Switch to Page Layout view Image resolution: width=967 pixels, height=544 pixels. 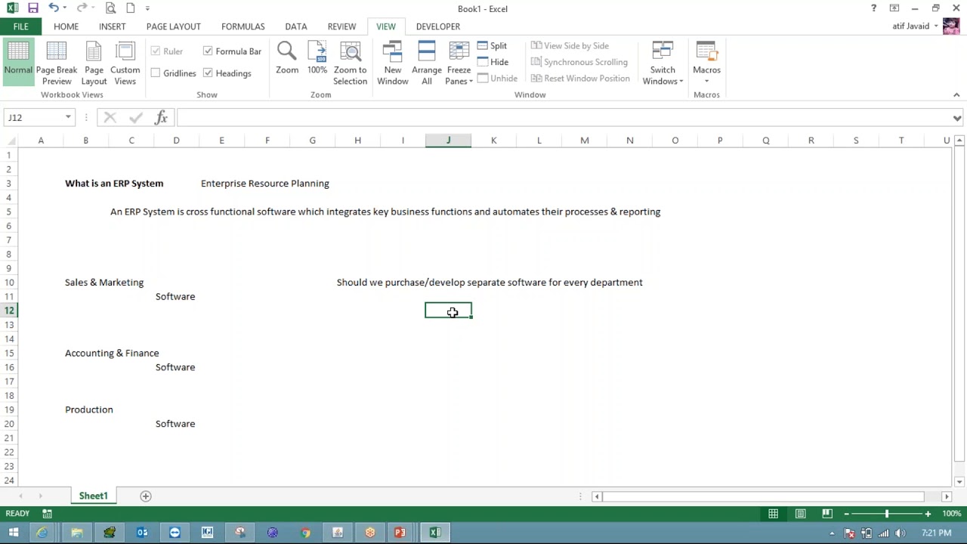[94, 63]
